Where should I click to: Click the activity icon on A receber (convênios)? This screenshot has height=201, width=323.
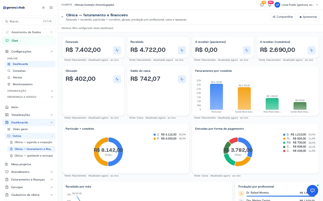click(x=311, y=50)
